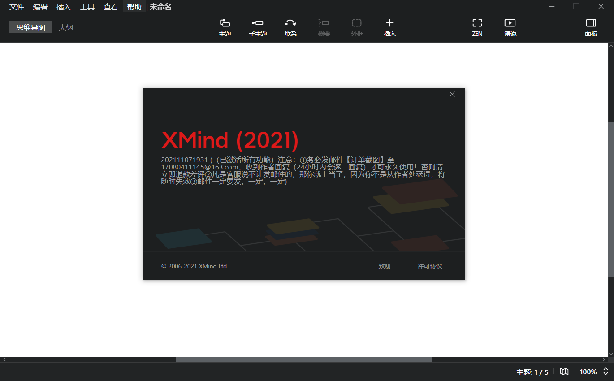Minimize the XMind window
Screen dimensions: 614x381
coord(552,6)
